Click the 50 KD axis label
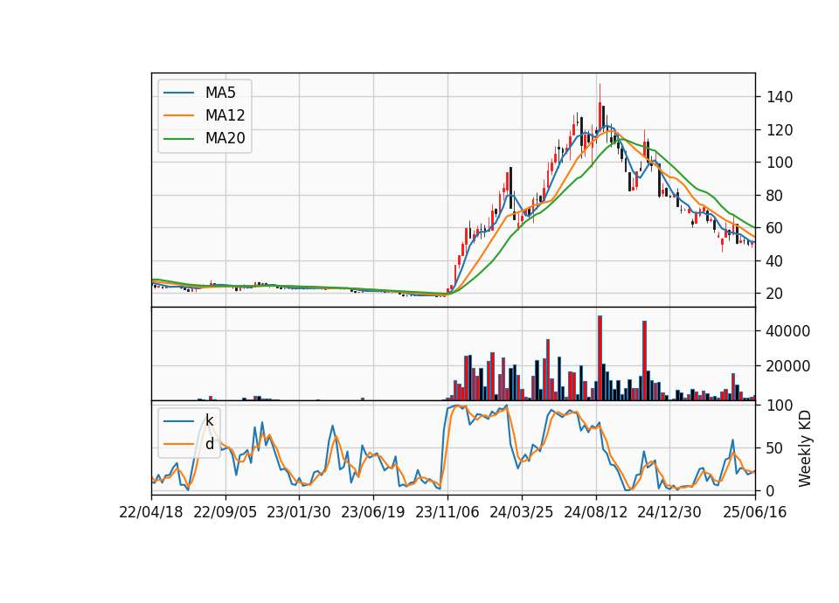 (775, 448)
